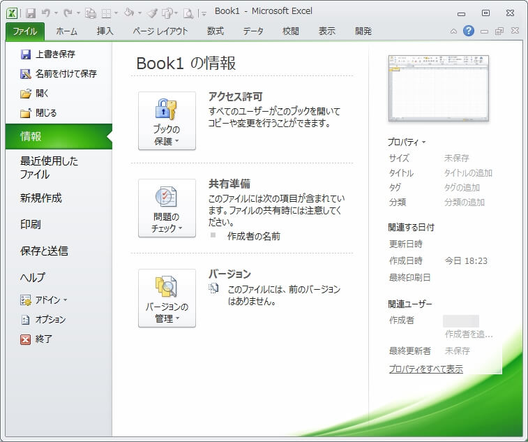Switch to the データ tab
The image size is (528, 442).
tap(253, 31)
